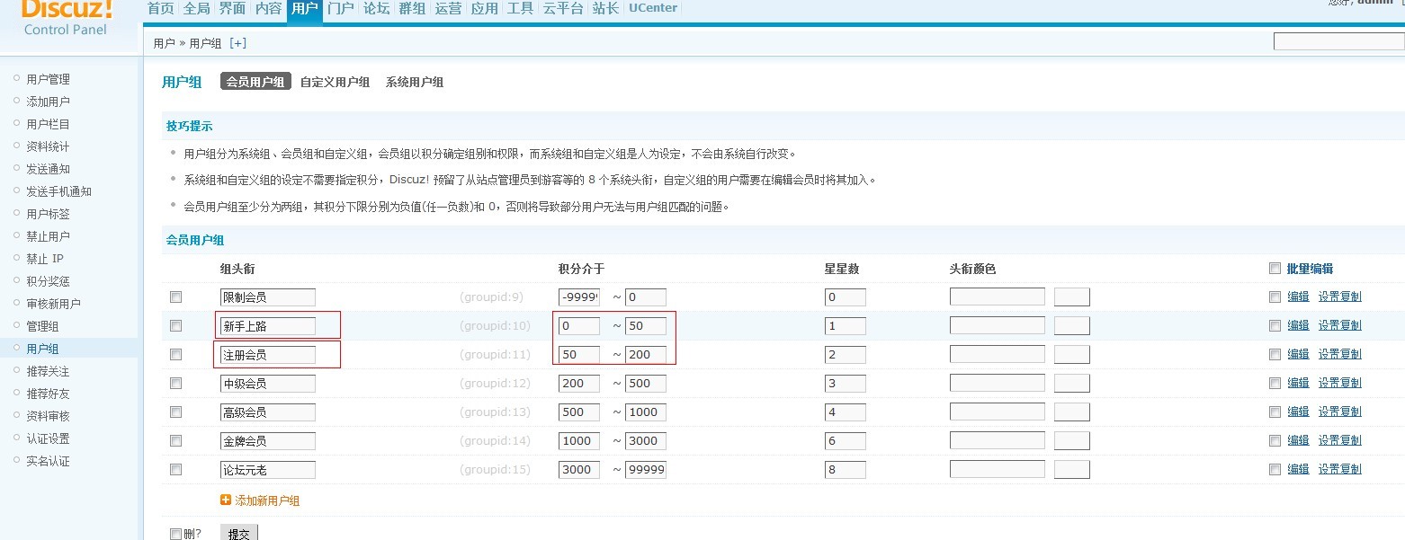Open 添加用户 in the sidebar

click(x=48, y=102)
